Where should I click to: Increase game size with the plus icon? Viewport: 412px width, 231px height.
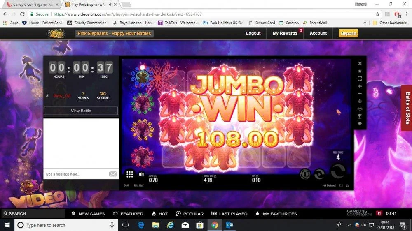coord(360,86)
